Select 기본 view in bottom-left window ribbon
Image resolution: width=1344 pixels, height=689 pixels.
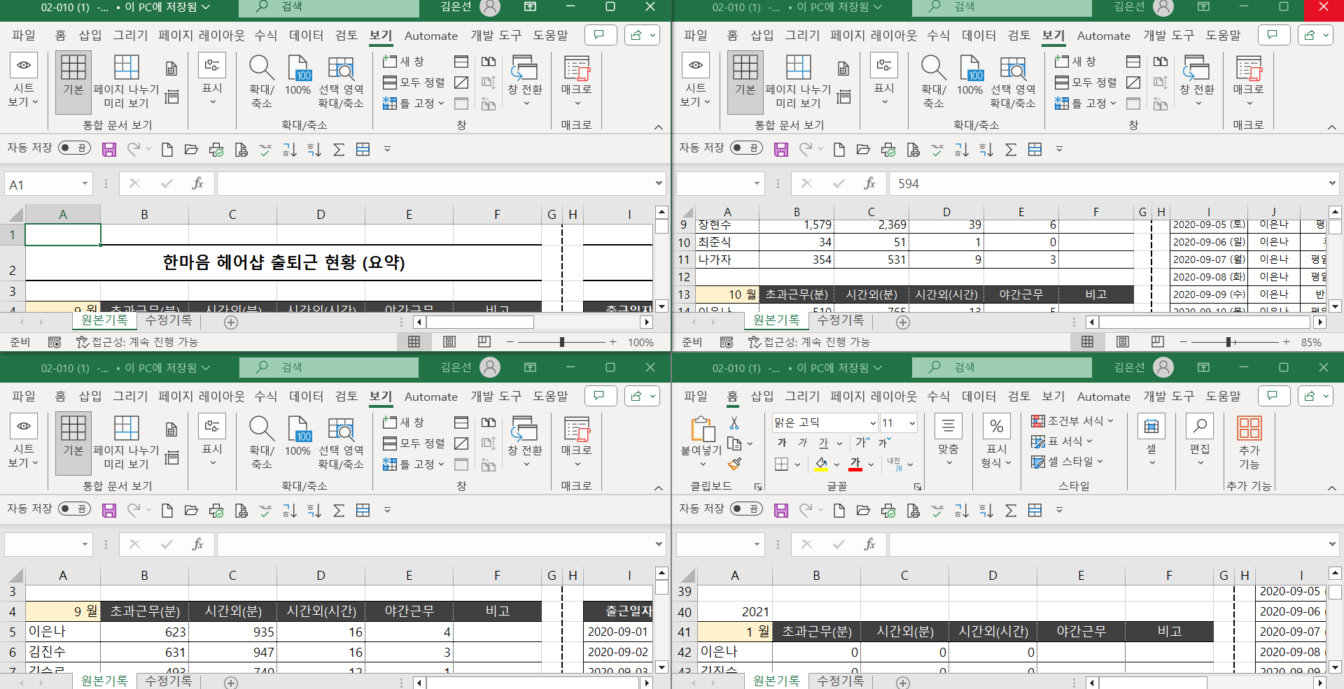pos(73,443)
